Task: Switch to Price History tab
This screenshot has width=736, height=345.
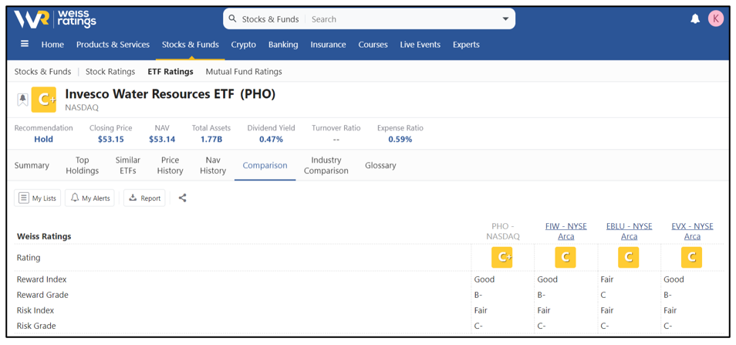Action: click(x=170, y=165)
